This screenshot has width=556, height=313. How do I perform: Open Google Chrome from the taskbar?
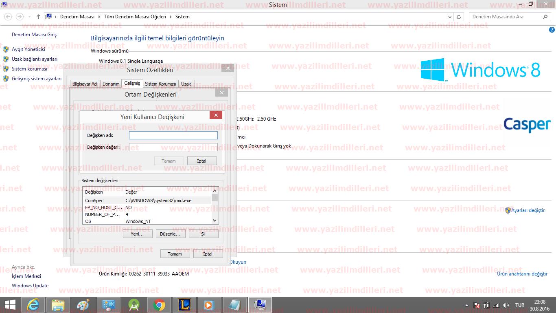[x=159, y=305]
